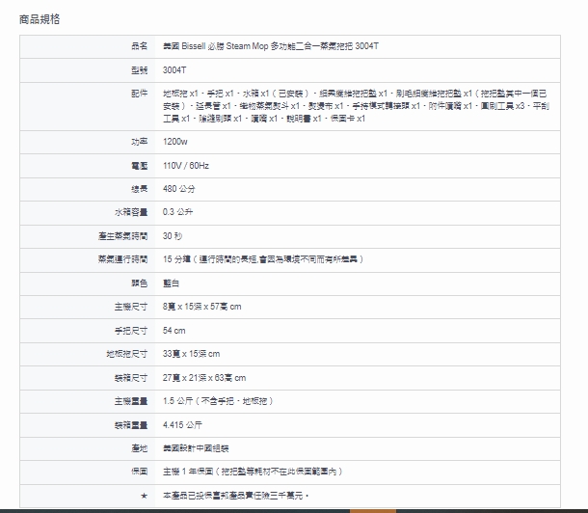Select the 裝箱尺寸 row label
The image size is (588, 513).
point(131,378)
